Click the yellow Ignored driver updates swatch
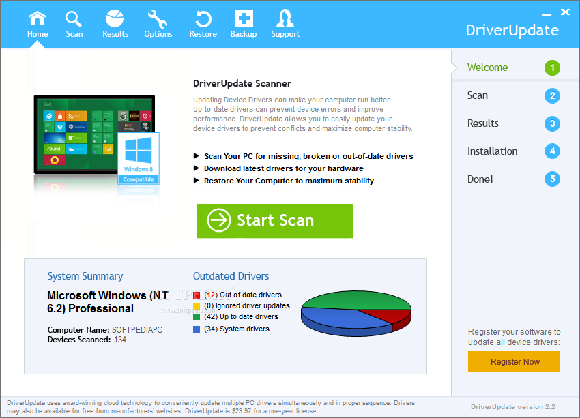 coord(197,306)
